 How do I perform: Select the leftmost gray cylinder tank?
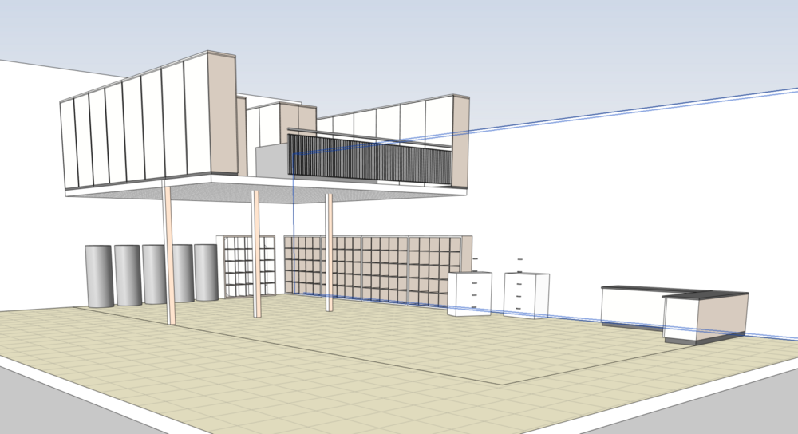(x=99, y=276)
